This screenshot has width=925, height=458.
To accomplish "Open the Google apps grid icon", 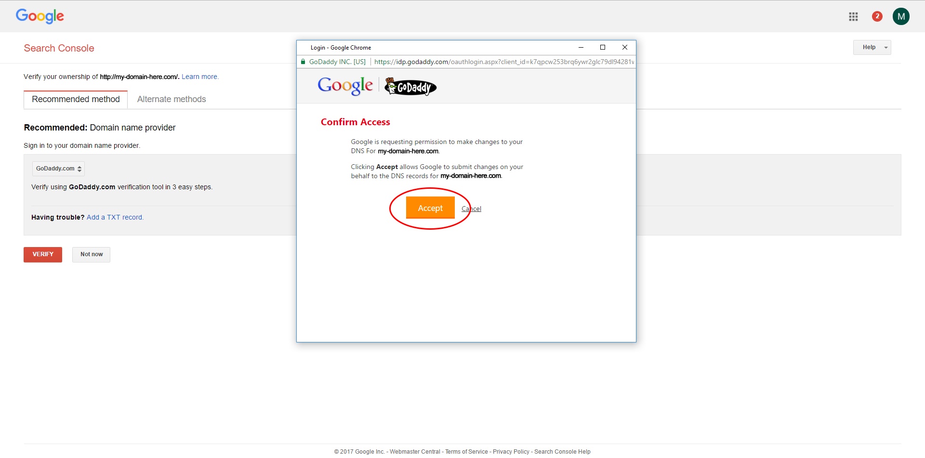I will [x=853, y=16].
